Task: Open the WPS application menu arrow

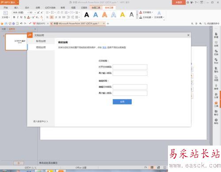Action: tap(18, 2)
